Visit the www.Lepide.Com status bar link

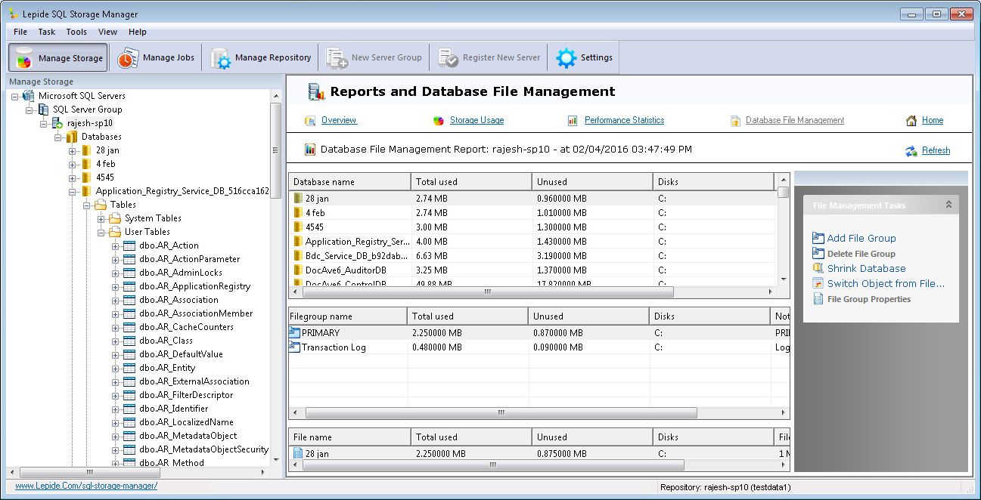(86, 486)
